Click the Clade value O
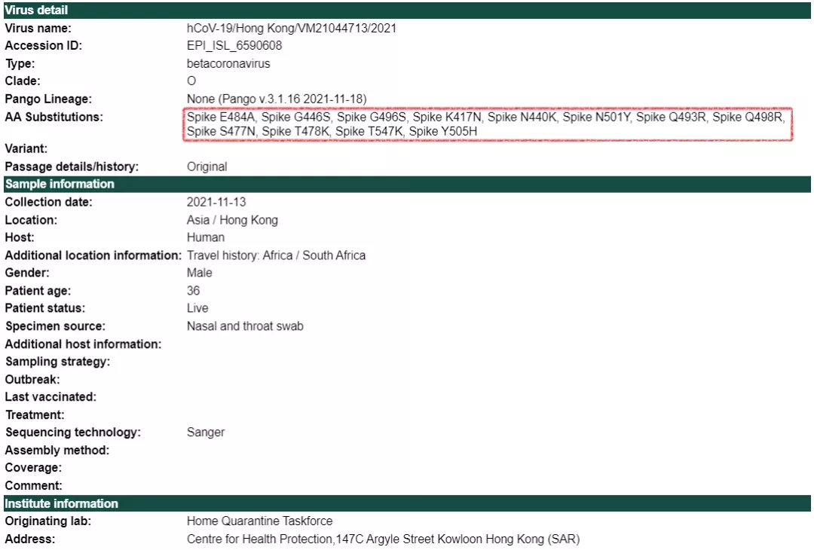This screenshot has width=814, height=550. pyautogui.click(x=191, y=81)
